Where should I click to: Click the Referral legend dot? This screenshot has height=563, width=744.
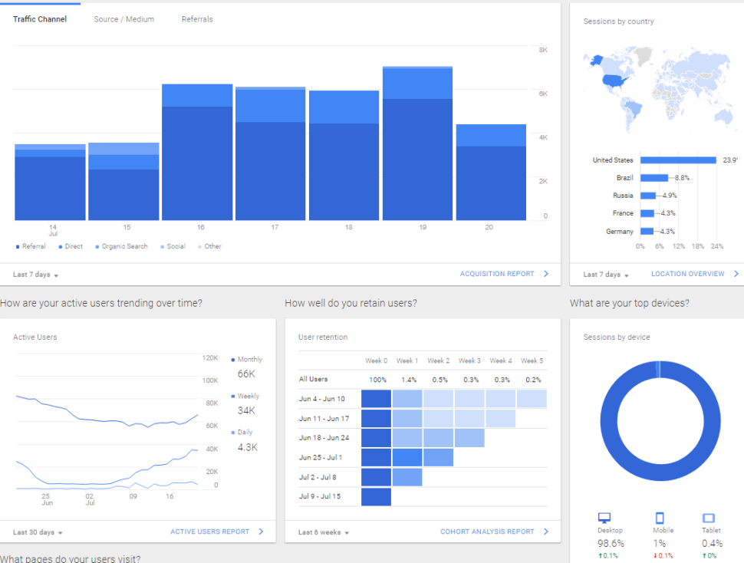coord(18,247)
